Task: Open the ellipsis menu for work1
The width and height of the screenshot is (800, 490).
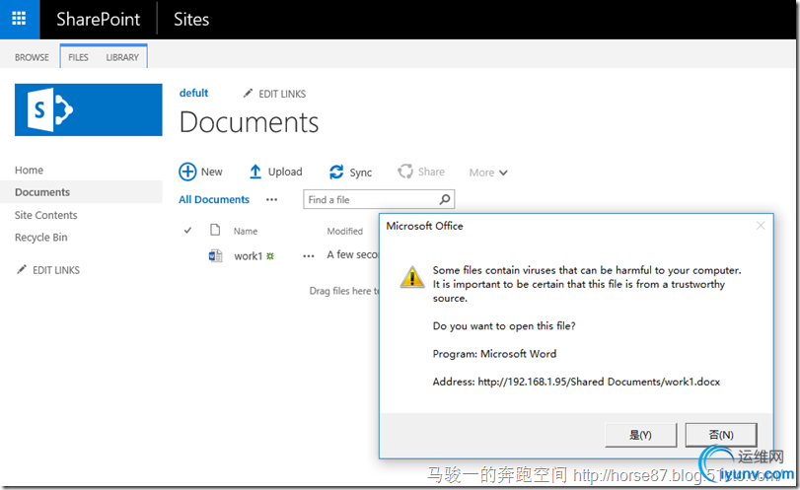Action: click(x=309, y=256)
